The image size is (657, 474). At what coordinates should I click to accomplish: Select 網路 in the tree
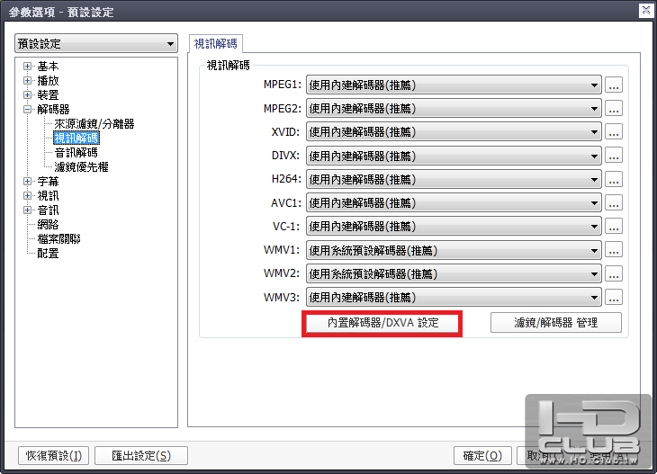coord(48,225)
